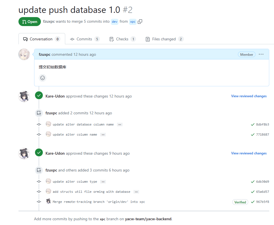The width and height of the screenshot is (274, 225).
Task: Click the check status icon beside 6db30d9
Action: pos(253,182)
